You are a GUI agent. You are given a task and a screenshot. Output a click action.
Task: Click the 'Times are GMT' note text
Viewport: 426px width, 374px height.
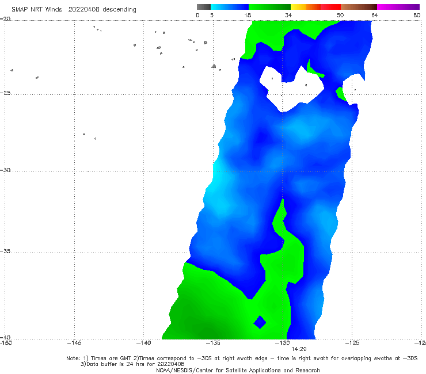tap(111, 358)
